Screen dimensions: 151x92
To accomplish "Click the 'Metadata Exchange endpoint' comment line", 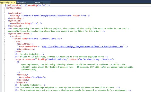I will tap(67, 88).
